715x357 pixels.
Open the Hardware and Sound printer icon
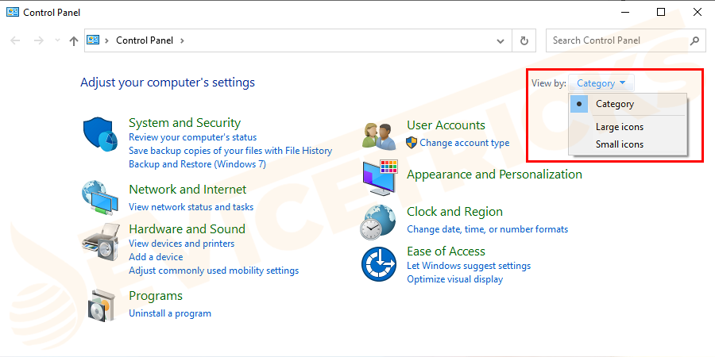100,241
